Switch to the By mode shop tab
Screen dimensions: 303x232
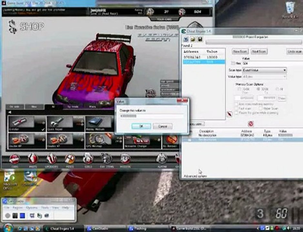coord(73,107)
